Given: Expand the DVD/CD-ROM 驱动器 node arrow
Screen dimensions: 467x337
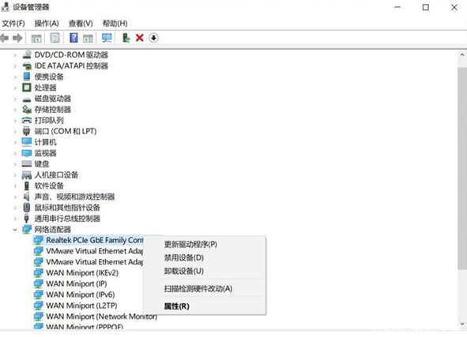Looking at the screenshot, I should click(x=15, y=55).
